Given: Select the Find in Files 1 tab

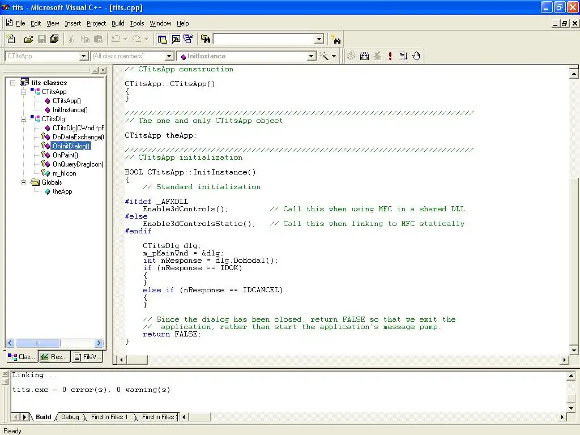Looking at the screenshot, I should tap(109, 417).
